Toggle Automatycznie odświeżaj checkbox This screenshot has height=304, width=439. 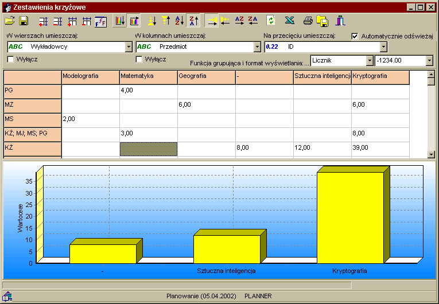coord(355,36)
